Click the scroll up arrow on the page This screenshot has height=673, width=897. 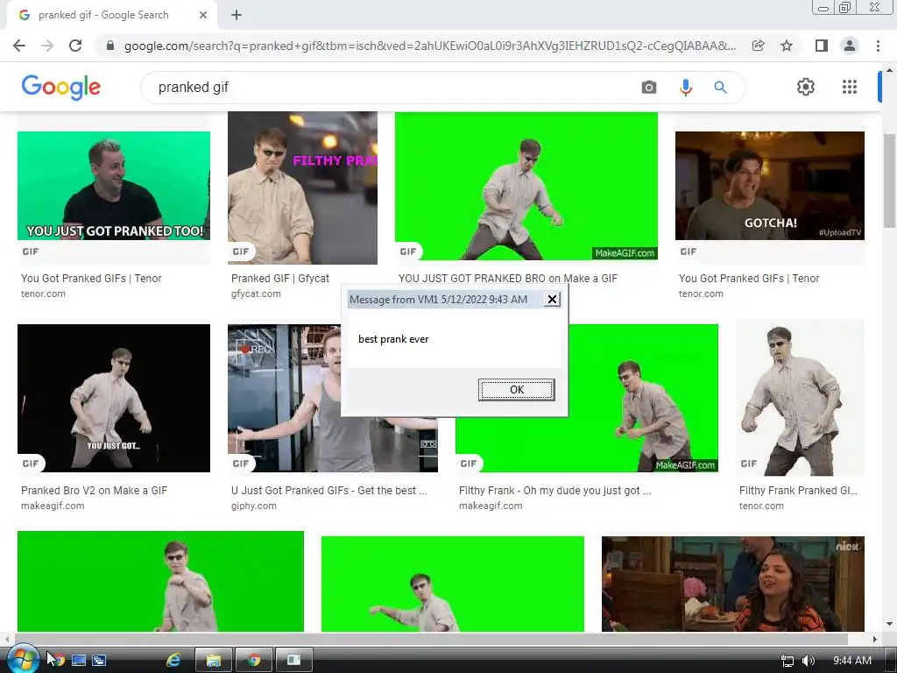coord(889,70)
